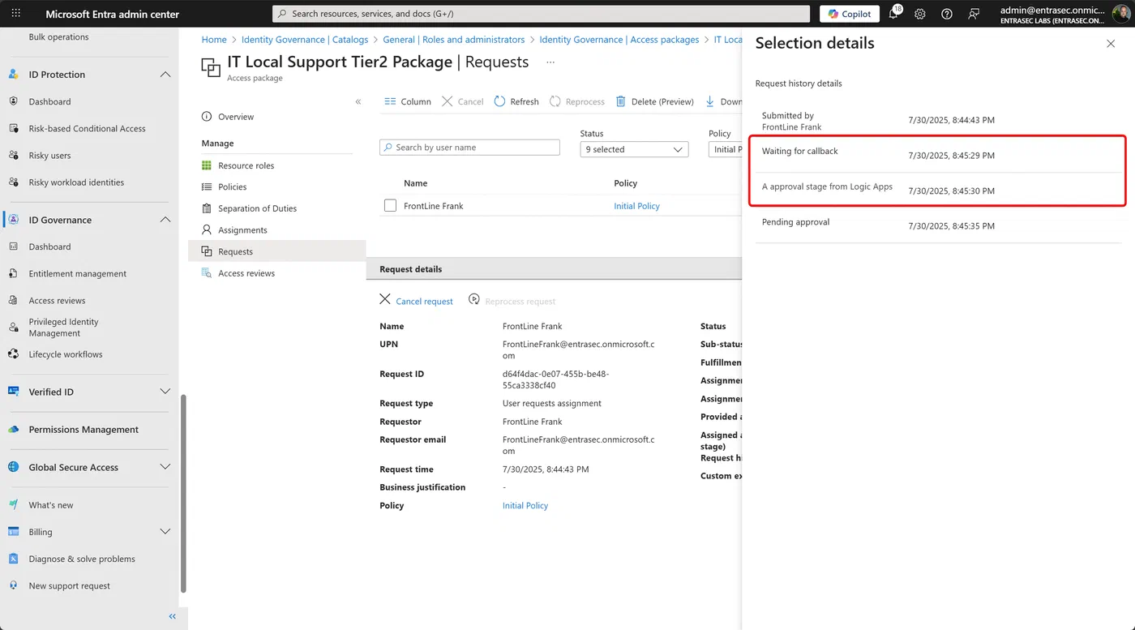The height and width of the screenshot is (630, 1135).
Task: Open the app launcher waffle icon
Action: pos(15,14)
